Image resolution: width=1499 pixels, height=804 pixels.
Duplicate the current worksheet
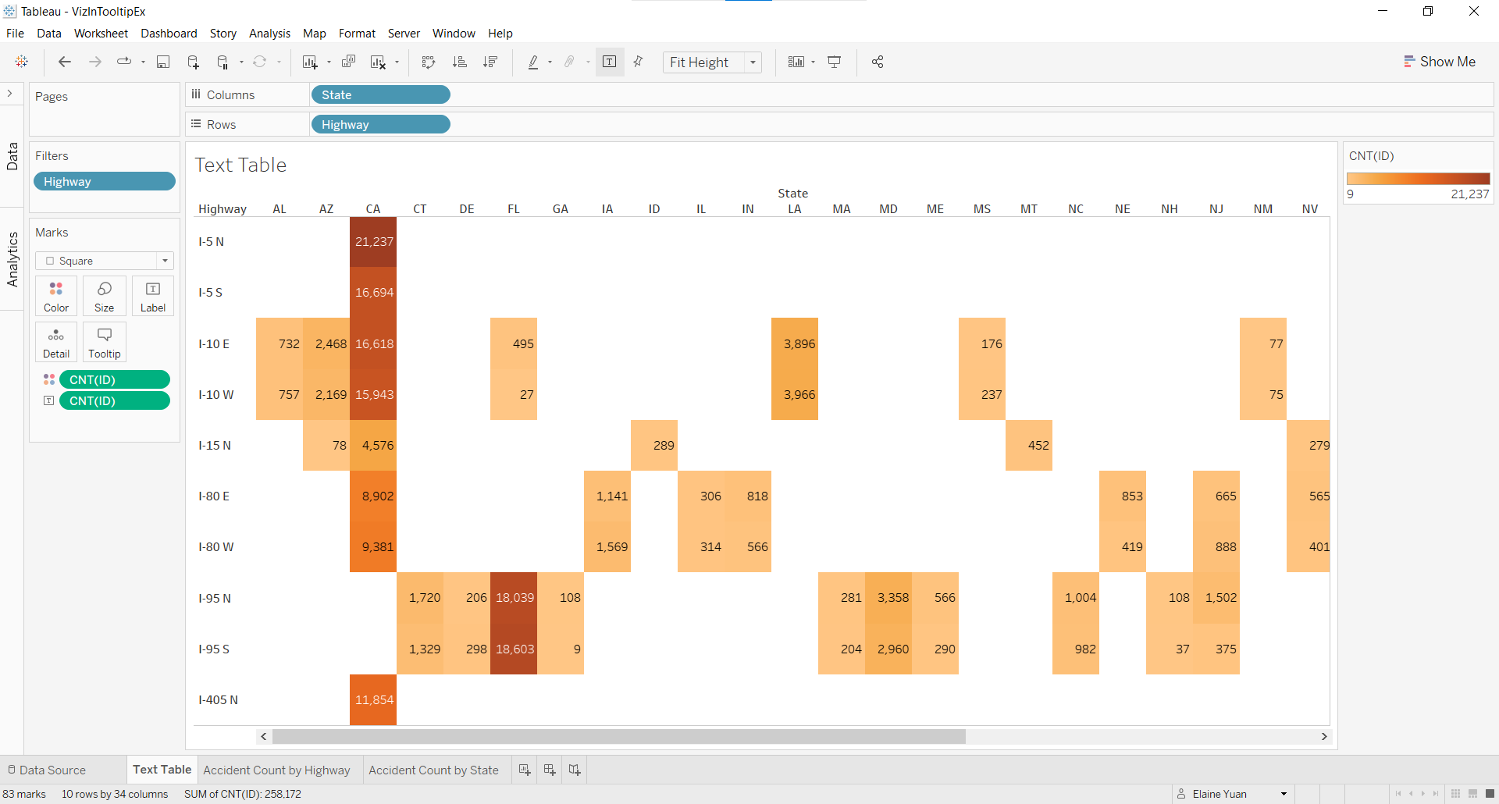tap(349, 62)
